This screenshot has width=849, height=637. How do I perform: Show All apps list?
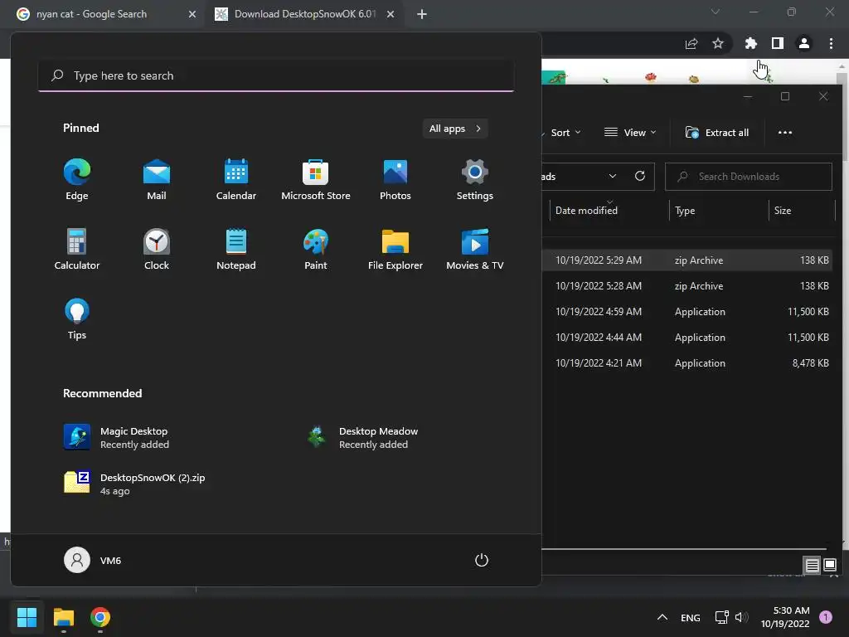coord(455,129)
